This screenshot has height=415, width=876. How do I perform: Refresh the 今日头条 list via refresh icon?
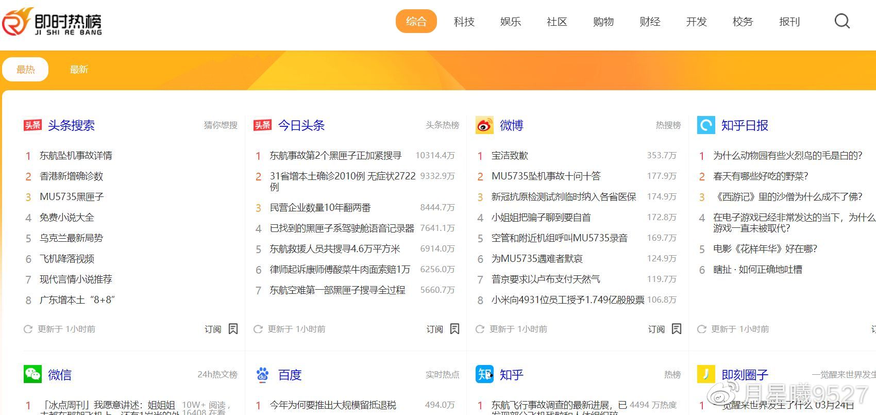pyautogui.click(x=258, y=329)
